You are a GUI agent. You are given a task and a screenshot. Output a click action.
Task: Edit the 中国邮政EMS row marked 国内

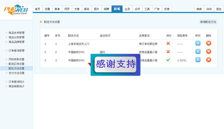198,51
